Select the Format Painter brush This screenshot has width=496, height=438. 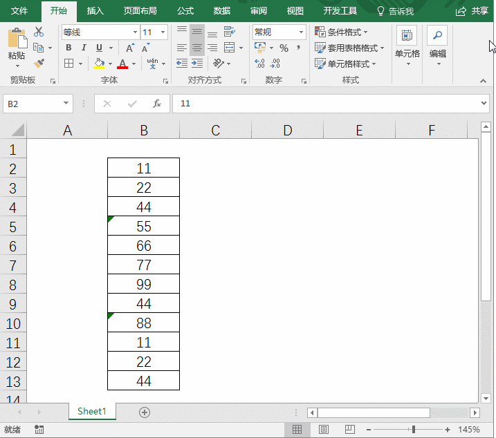(39, 64)
